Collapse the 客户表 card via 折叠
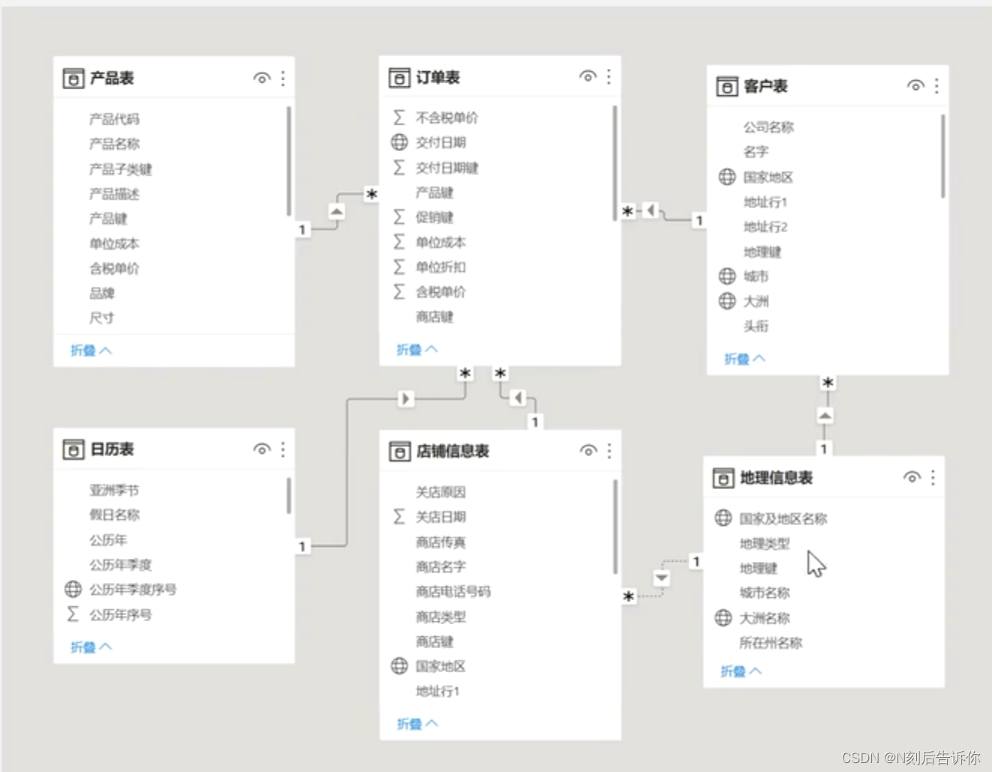The image size is (992, 772). click(x=744, y=359)
